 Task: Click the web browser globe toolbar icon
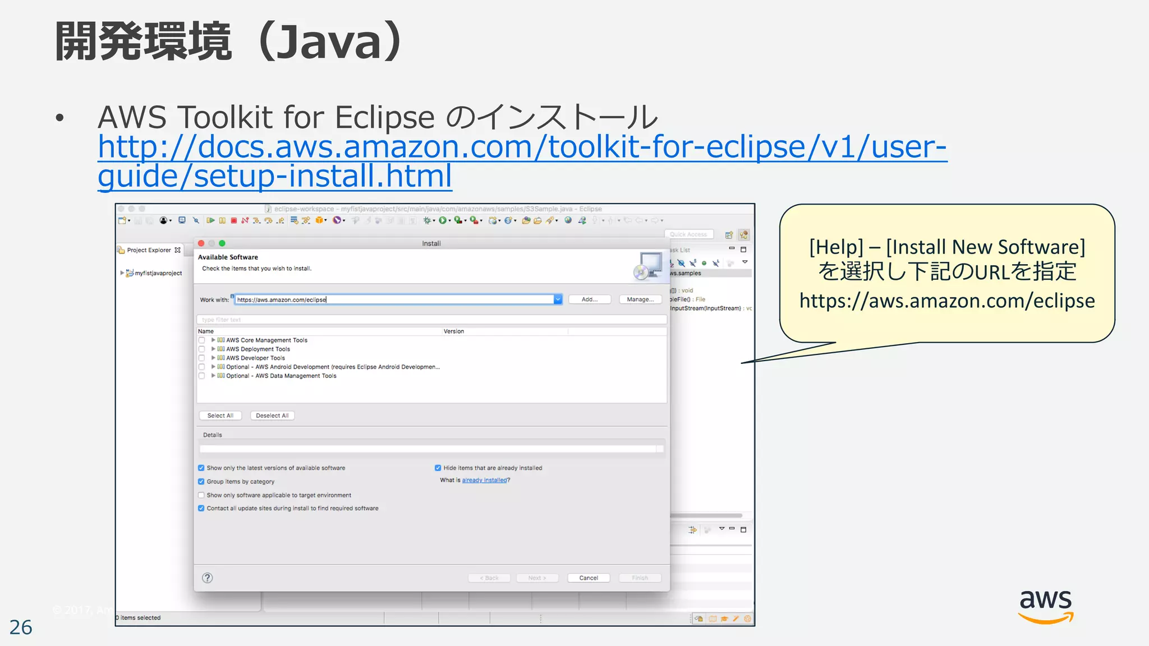568,220
